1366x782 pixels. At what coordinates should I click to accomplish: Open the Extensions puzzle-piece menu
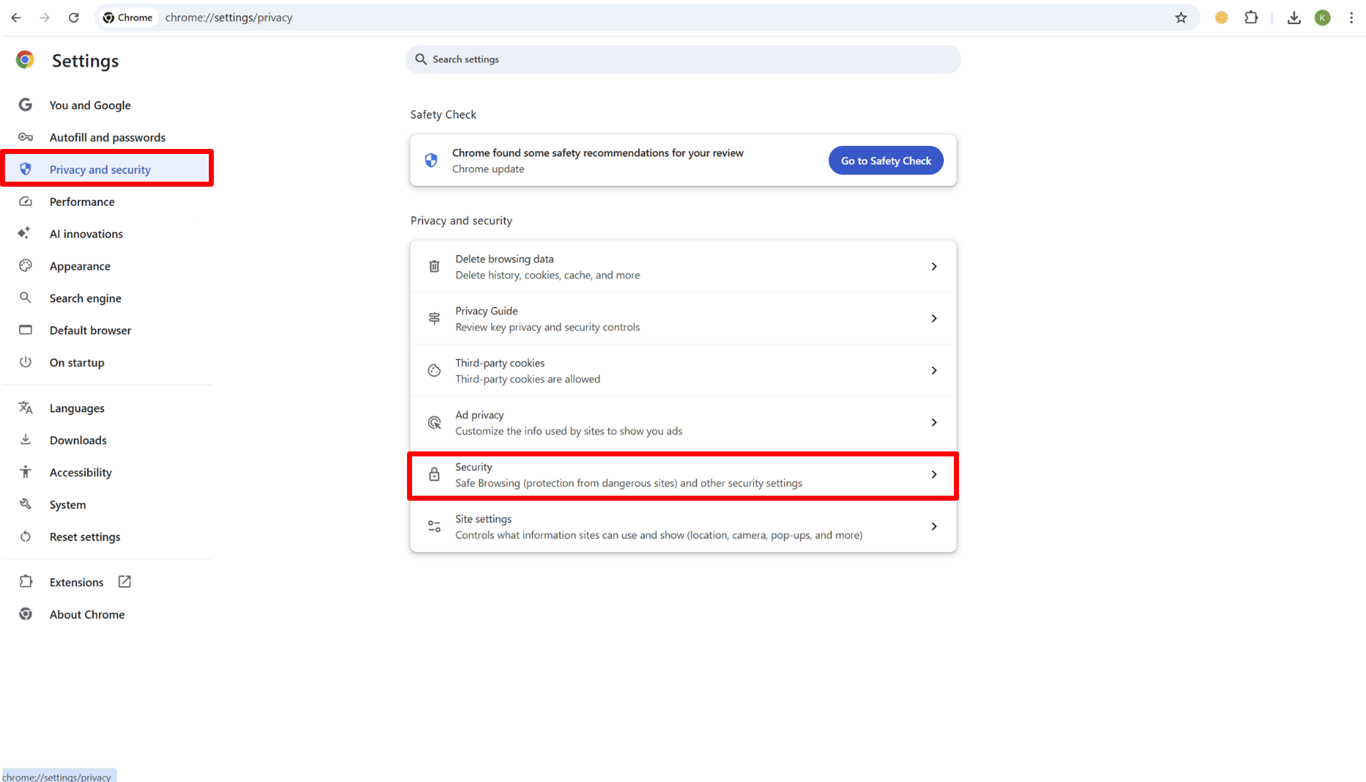tap(1251, 18)
